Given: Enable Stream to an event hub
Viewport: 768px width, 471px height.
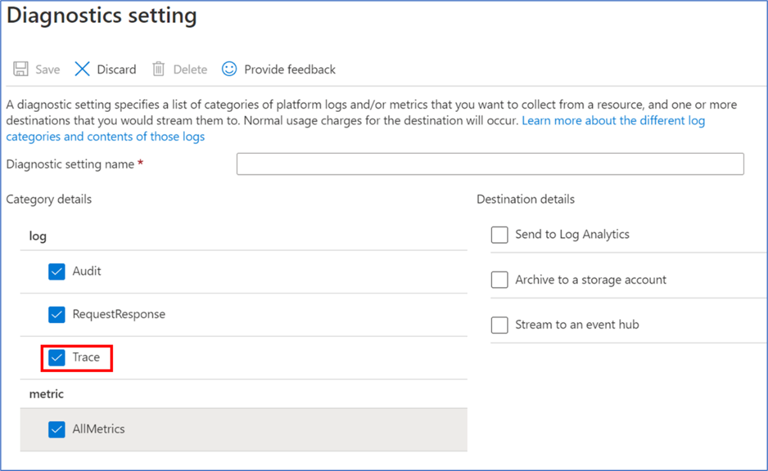Looking at the screenshot, I should 499,325.
